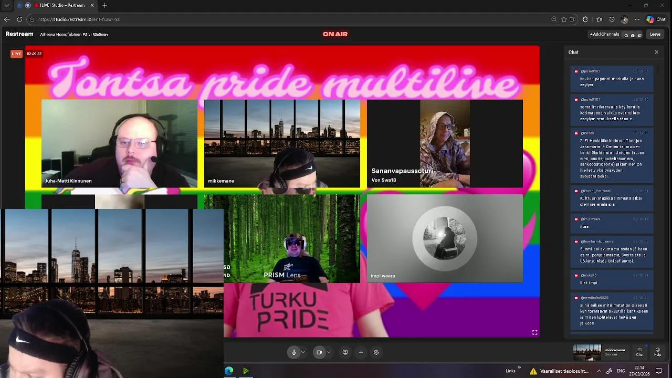Show hidden system tray icons
The image size is (672, 378).
(599, 371)
